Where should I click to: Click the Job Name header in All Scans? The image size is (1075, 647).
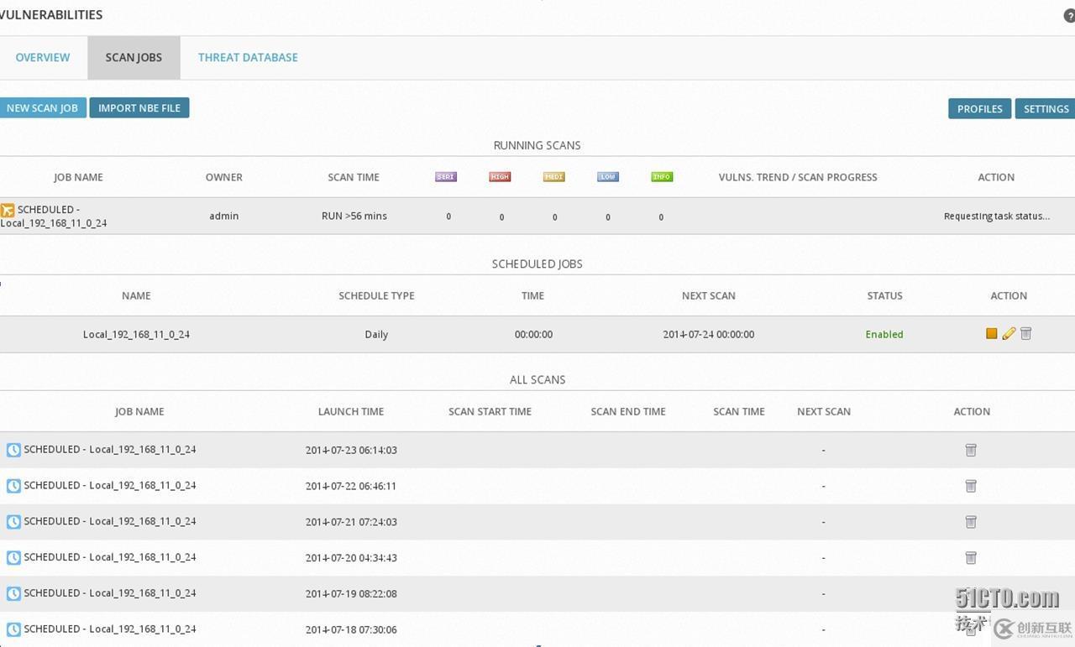click(x=139, y=411)
